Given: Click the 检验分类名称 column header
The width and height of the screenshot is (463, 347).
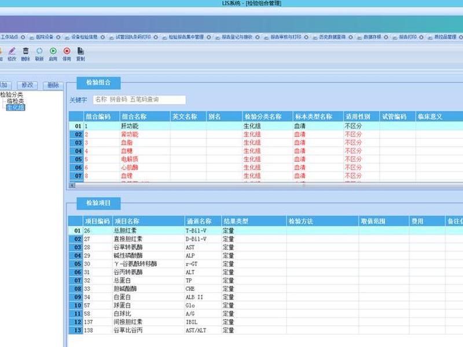Looking at the screenshot, I should pyautogui.click(x=267, y=117).
